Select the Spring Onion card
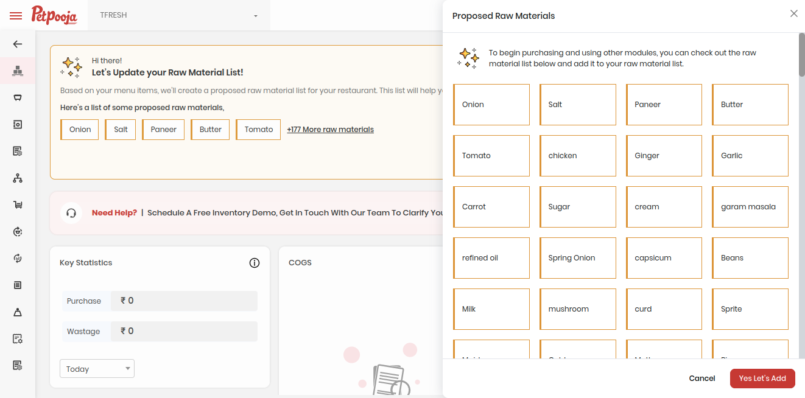This screenshot has width=805, height=398. tap(578, 258)
